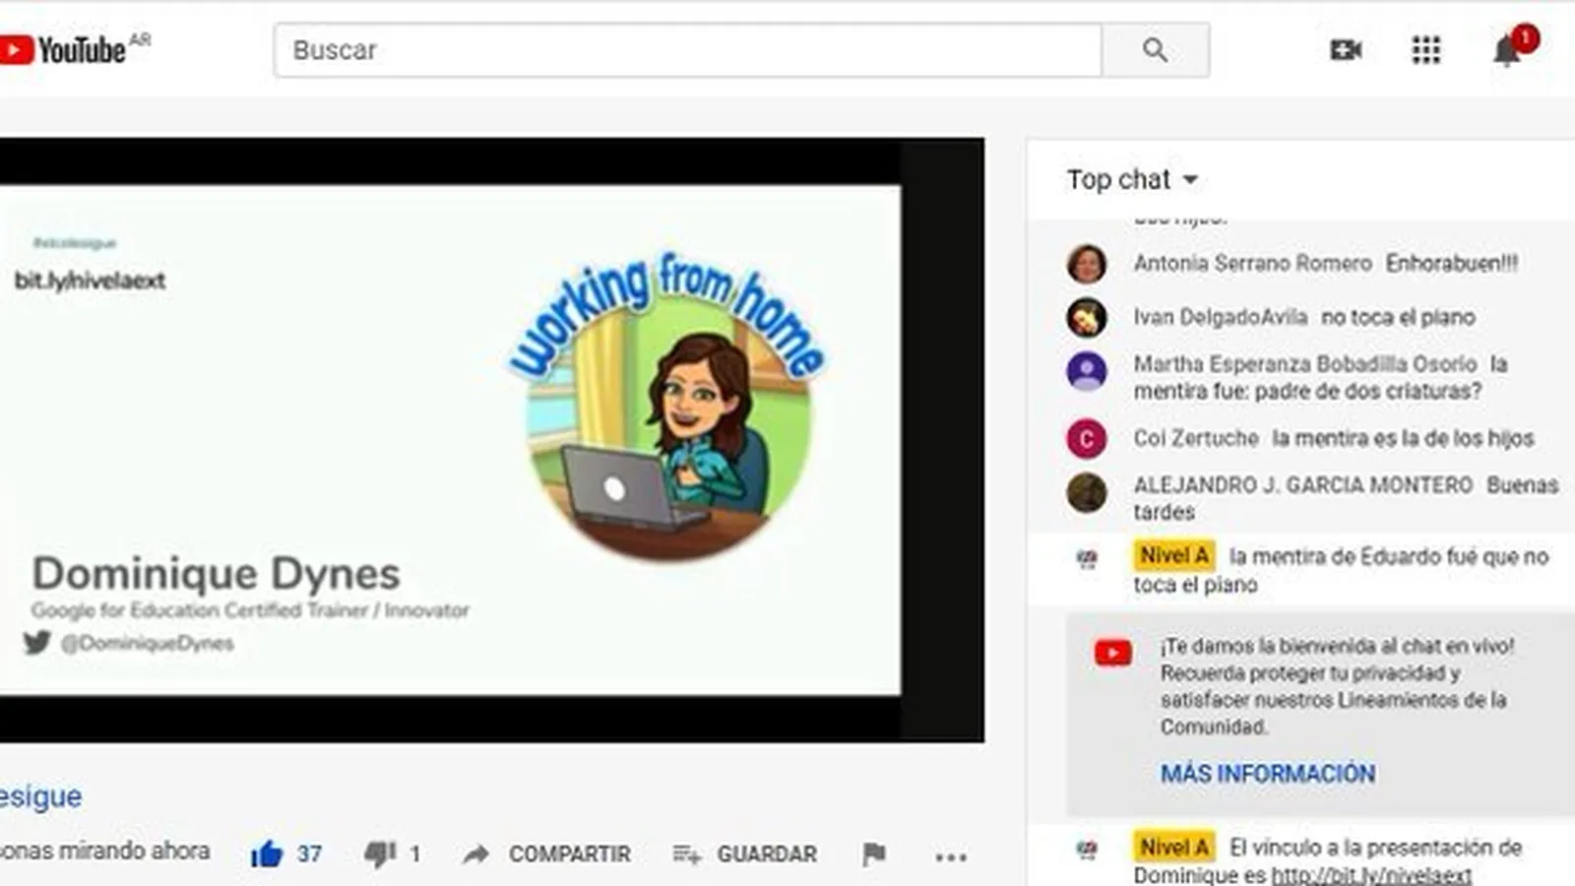Open the bit.ly/nivelaext link in chat

tap(1371, 875)
